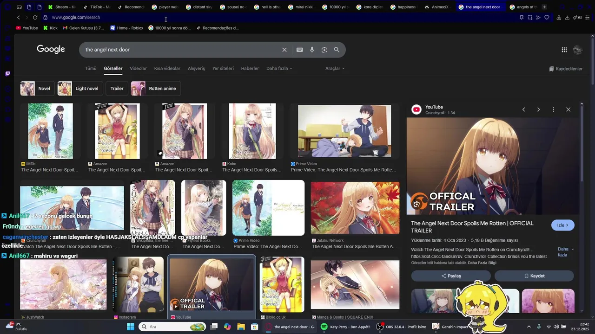Open the snapshot capture icon
The width and height of the screenshot is (595, 334).
(530, 17)
